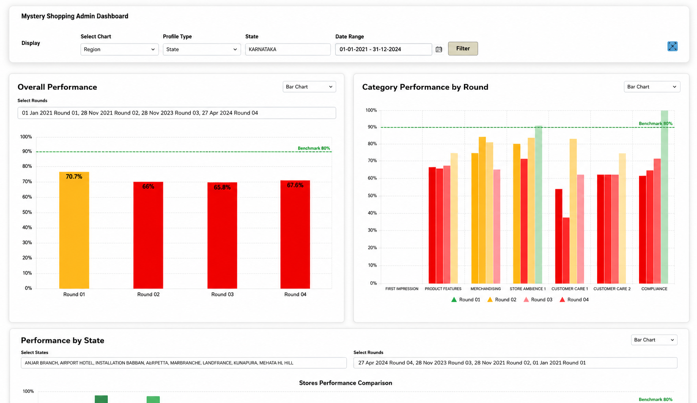Click the Display label in the filter bar
Image resolution: width=697 pixels, height=403 pixels.
[31, 43]
